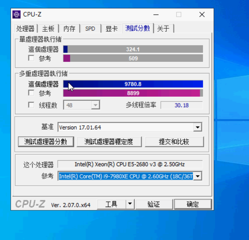Close the CPU-Z window
249x240 pixels.
[x=202, y=15]
